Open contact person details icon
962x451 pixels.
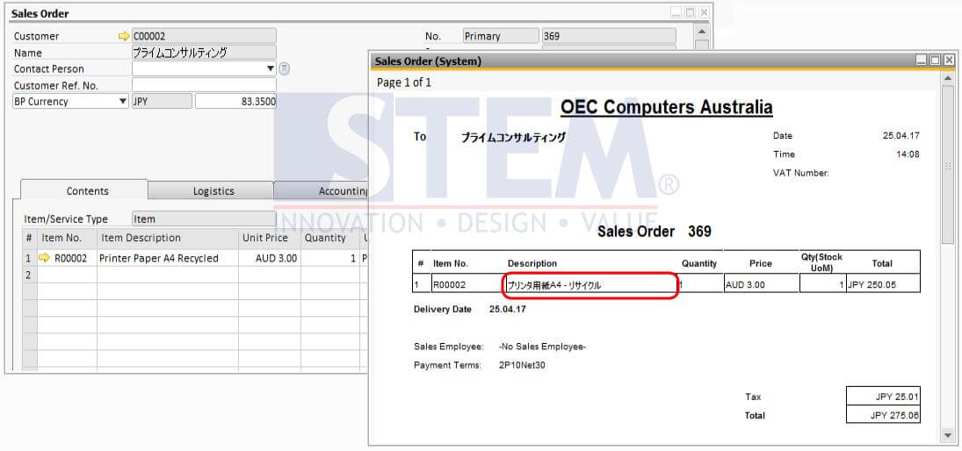click(284, 68)
